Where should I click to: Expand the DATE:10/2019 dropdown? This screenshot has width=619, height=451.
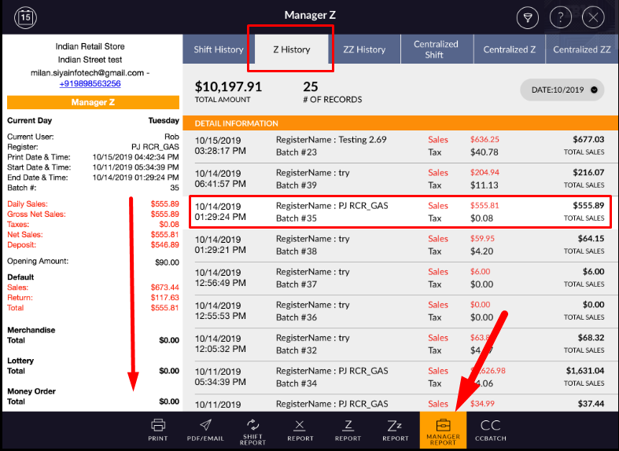point(562,90)
